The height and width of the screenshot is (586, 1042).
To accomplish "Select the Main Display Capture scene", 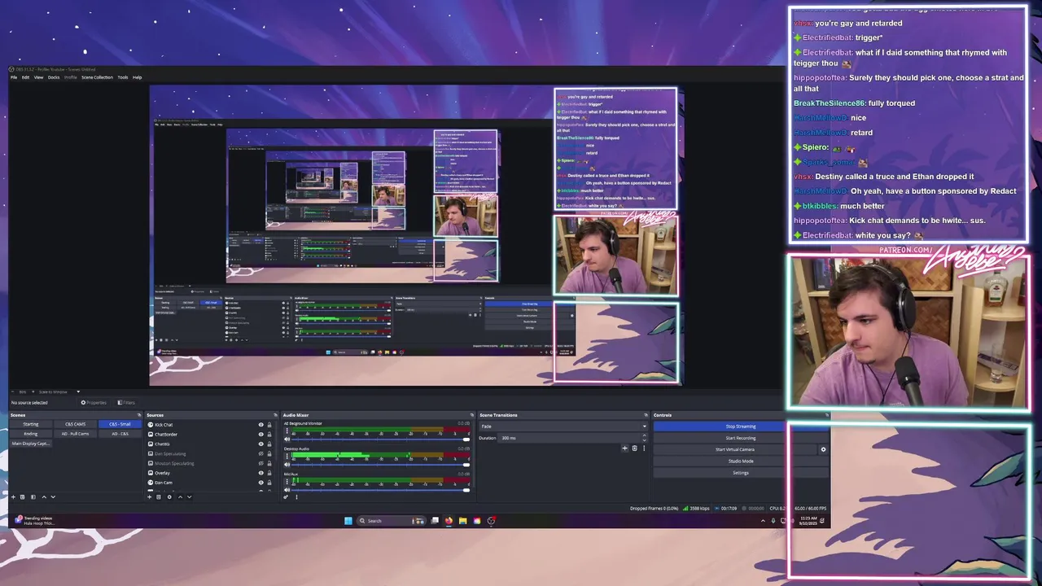I will tap(31, 444).
